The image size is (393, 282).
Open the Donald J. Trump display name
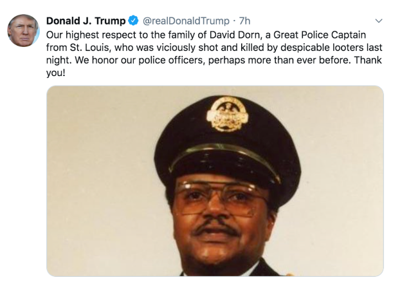[x=86, y=20]
